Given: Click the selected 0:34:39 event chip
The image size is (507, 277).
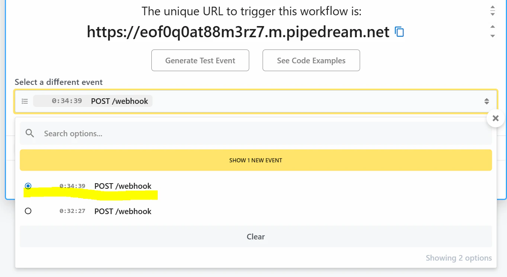Looking at the screenshot, I should (93, 101).
